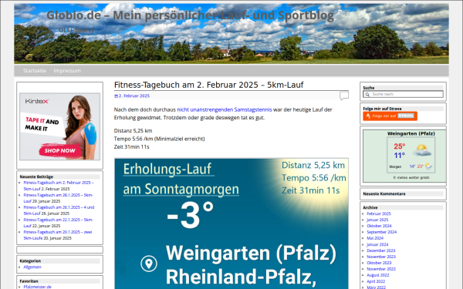Open the Impressum menu item

click(x=67, y=71)
